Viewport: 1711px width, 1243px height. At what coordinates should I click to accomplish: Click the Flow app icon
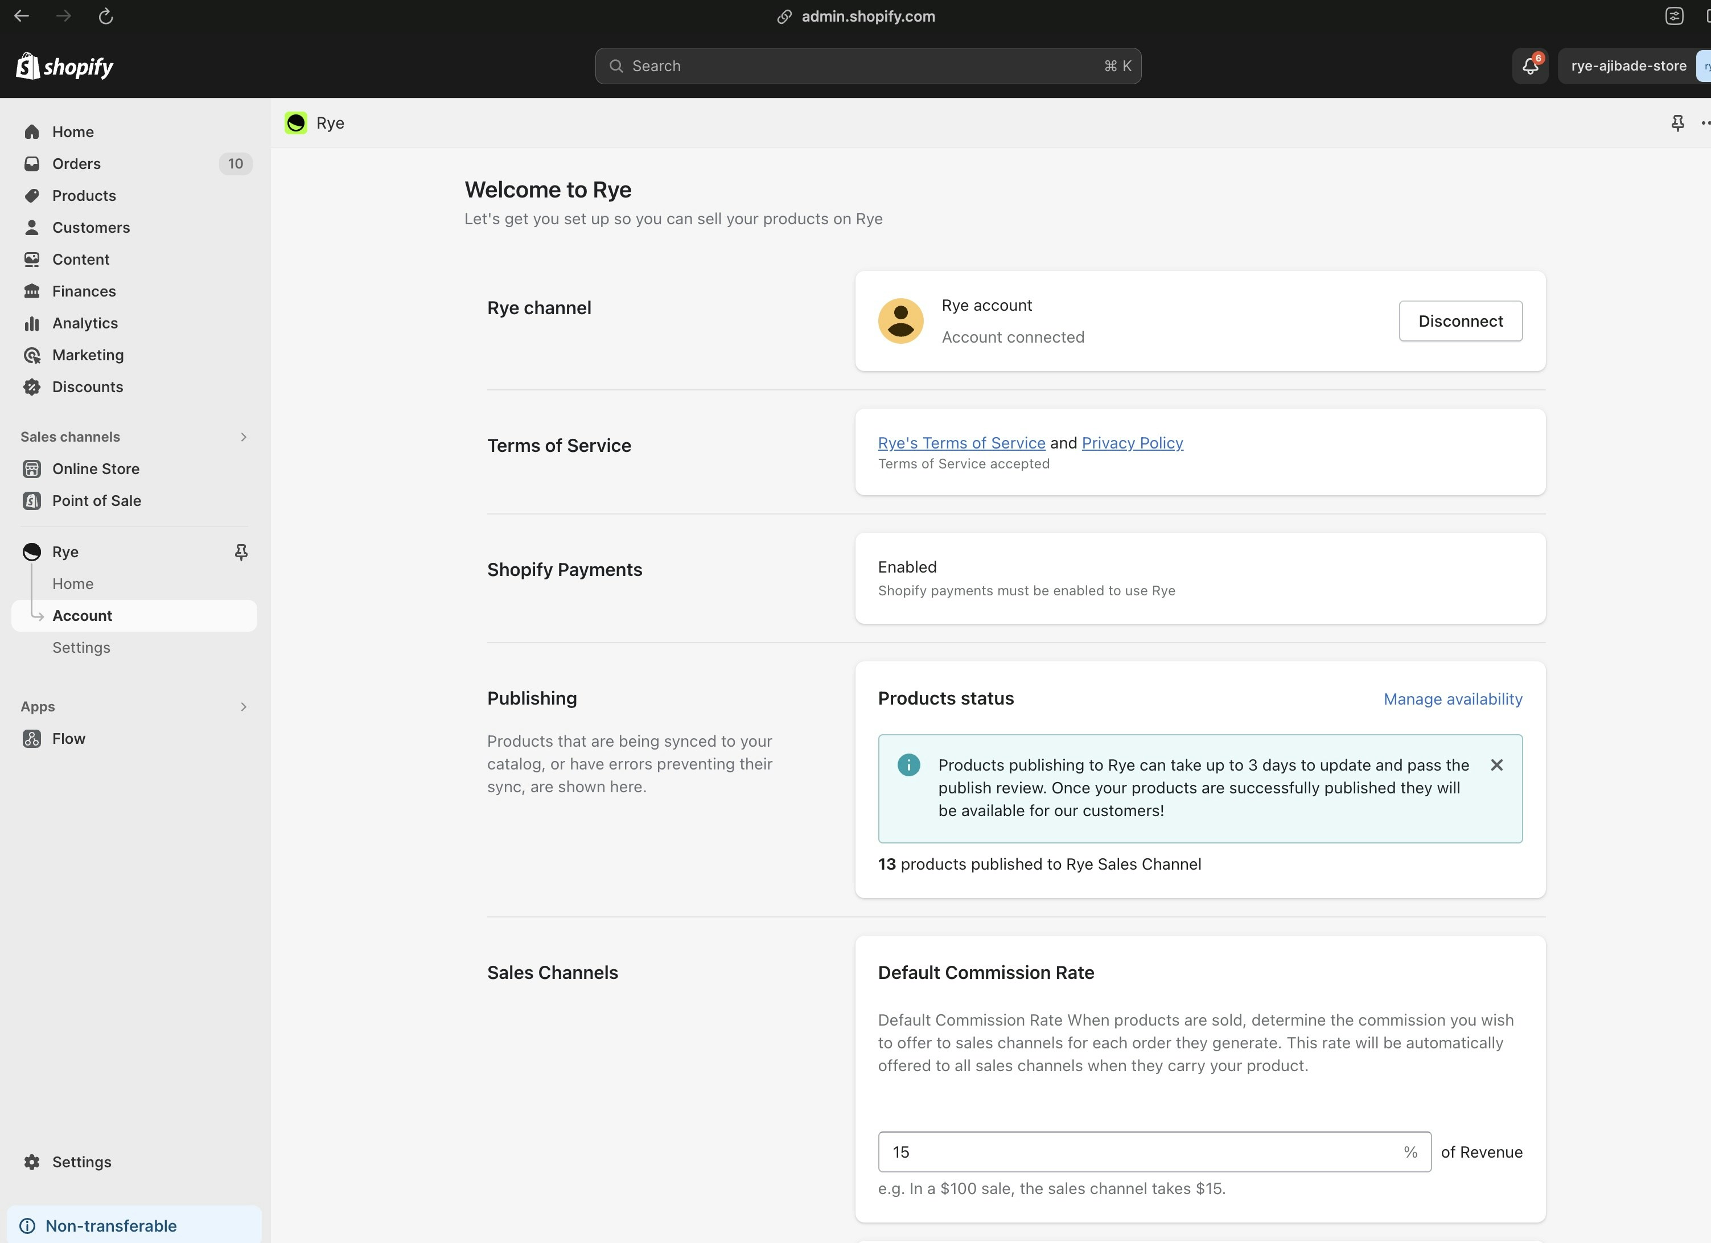coord(32,738)
